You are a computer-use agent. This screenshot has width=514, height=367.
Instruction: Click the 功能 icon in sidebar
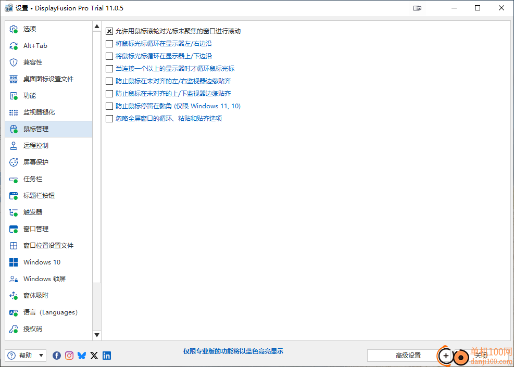(x=14, y=96)
